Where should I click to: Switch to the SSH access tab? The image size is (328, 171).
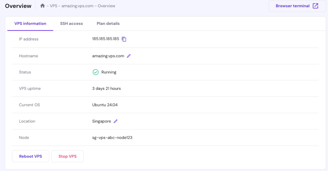(71, 24)
